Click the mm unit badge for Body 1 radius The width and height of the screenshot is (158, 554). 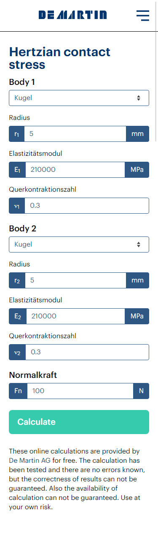click(137, 134)
